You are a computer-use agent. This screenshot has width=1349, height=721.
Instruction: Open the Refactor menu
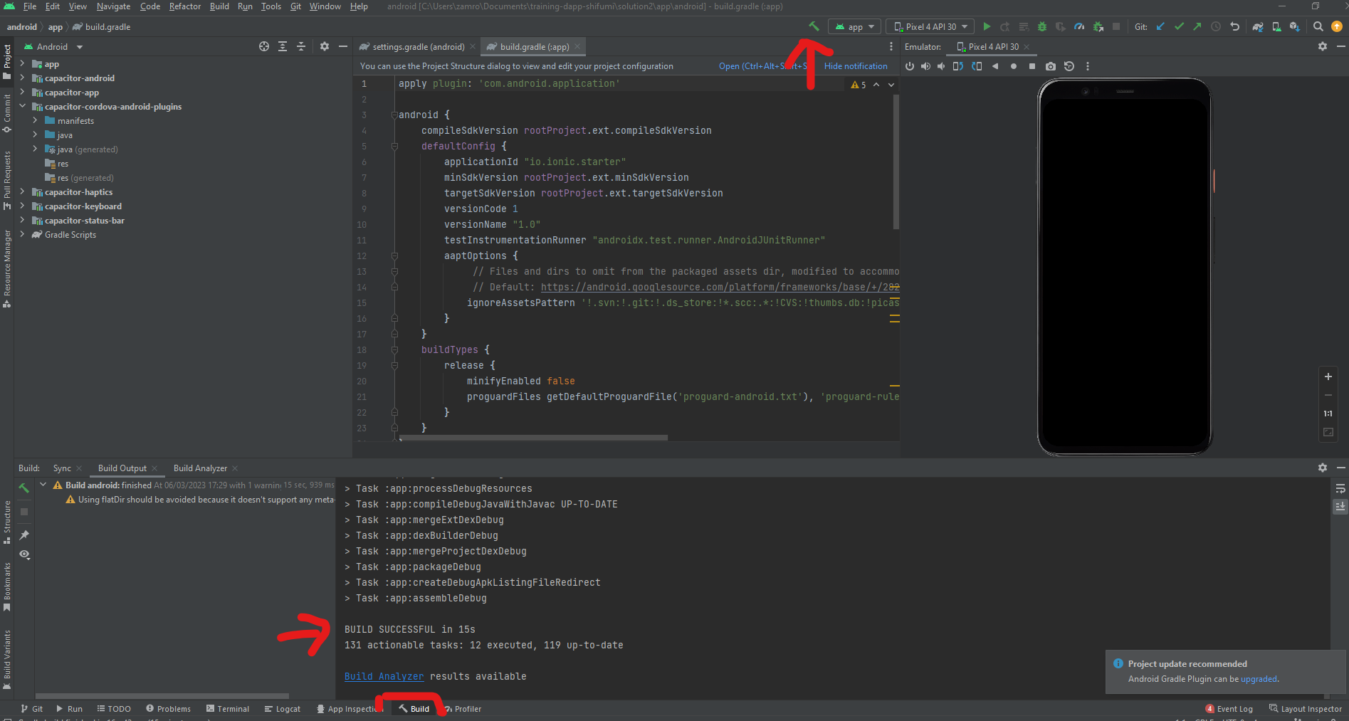(184, 6)
